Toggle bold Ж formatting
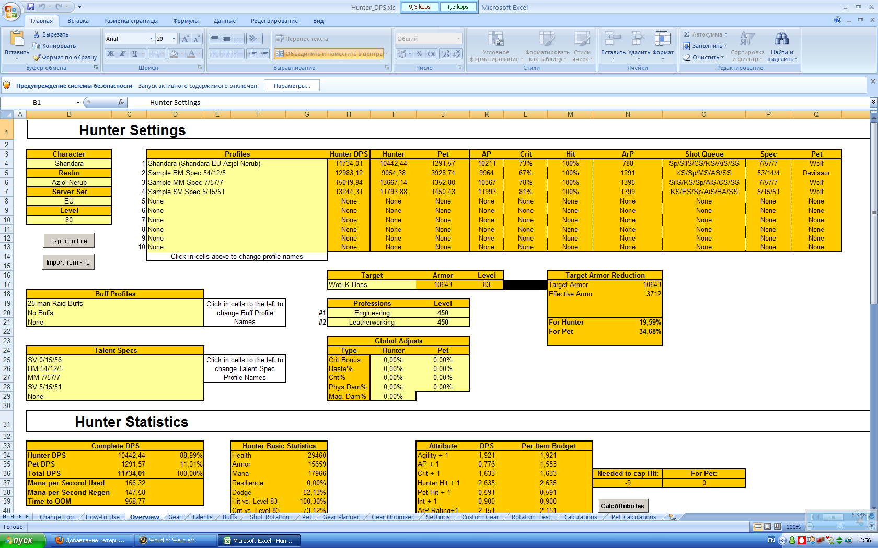This screenshot has height=548, width=878. pos(111,54)
